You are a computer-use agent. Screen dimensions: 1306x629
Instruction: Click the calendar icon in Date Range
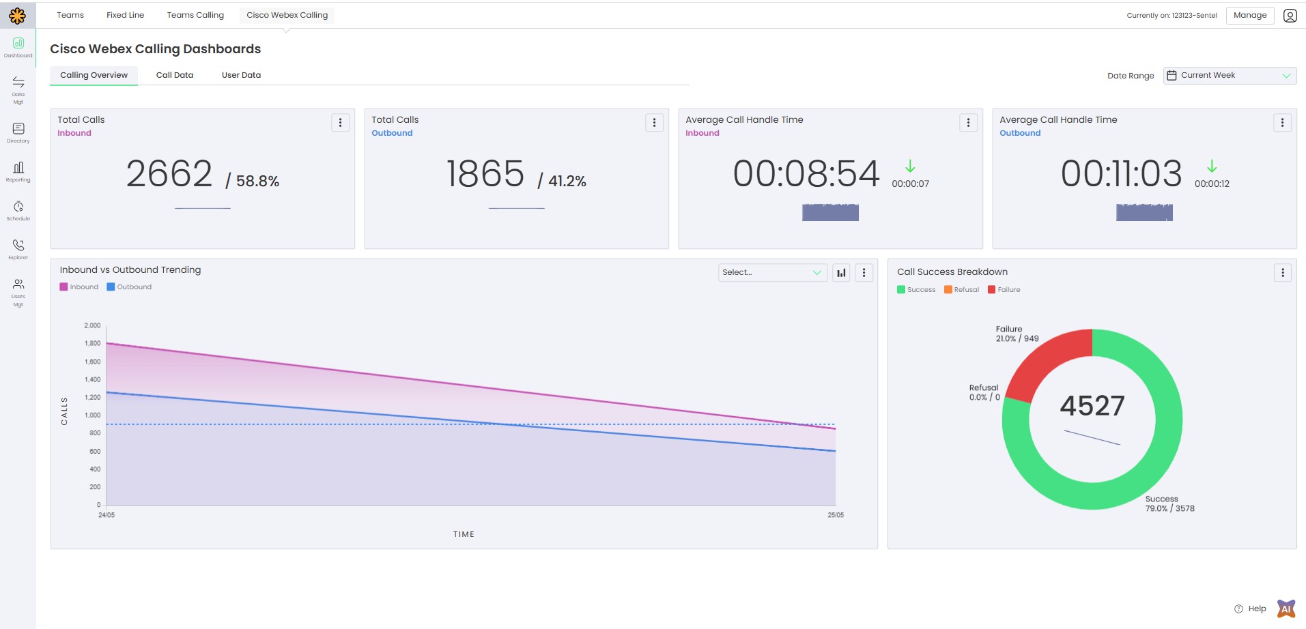[1172, 75]
